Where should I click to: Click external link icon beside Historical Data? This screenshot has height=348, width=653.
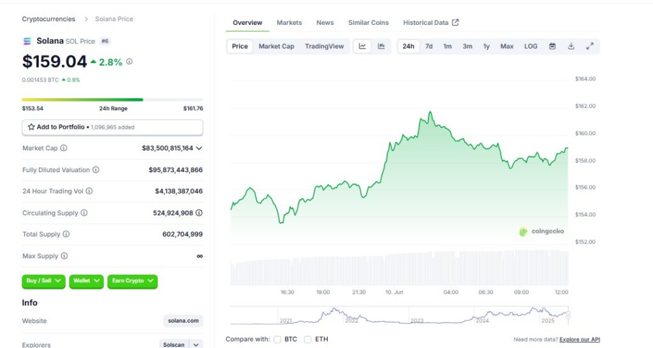[x=455, y=22]
